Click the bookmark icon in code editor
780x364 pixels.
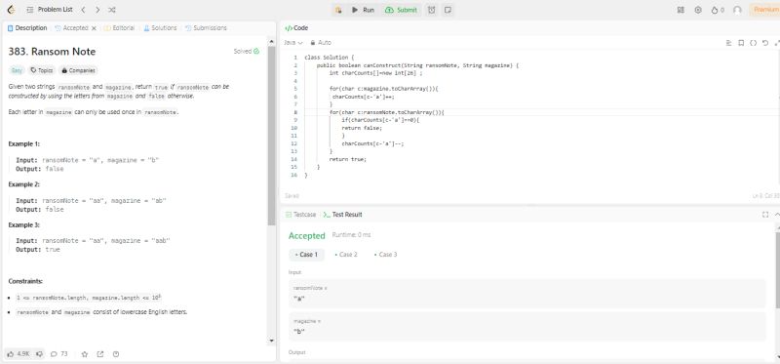point(741,43)
